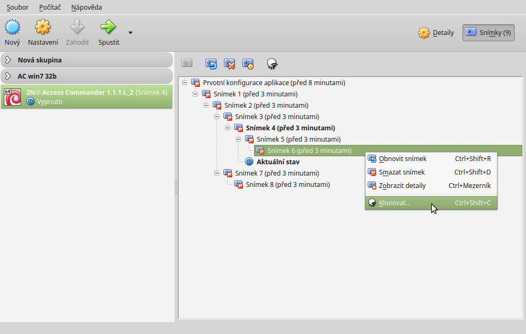
Task: Select 2N Access Commander 1.1.1.L_2 machine
Action: [87, 96]
